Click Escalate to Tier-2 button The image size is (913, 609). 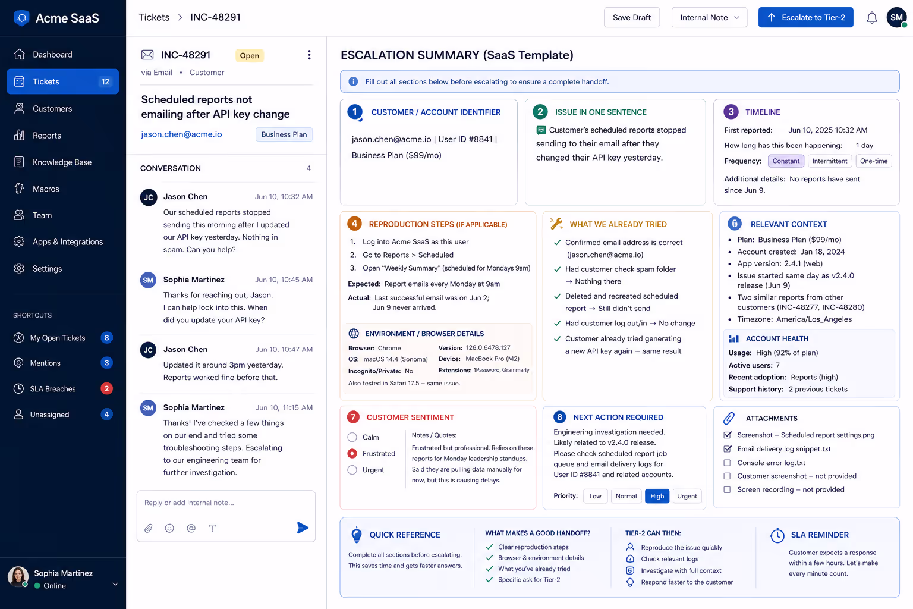click(x=806, y=17)
